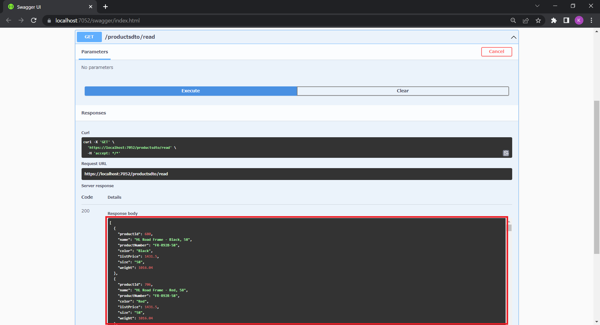
Task: Share this page via share icon
Action: point(526,21)
